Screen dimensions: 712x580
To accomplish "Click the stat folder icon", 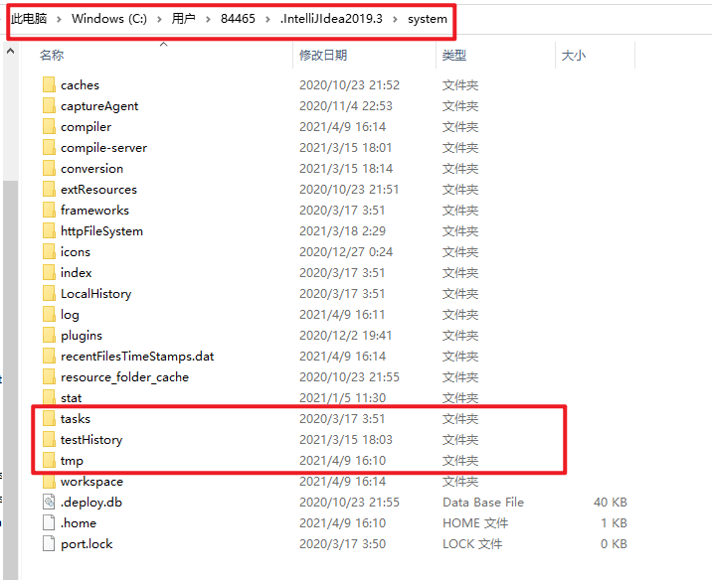I will [49, 397].
